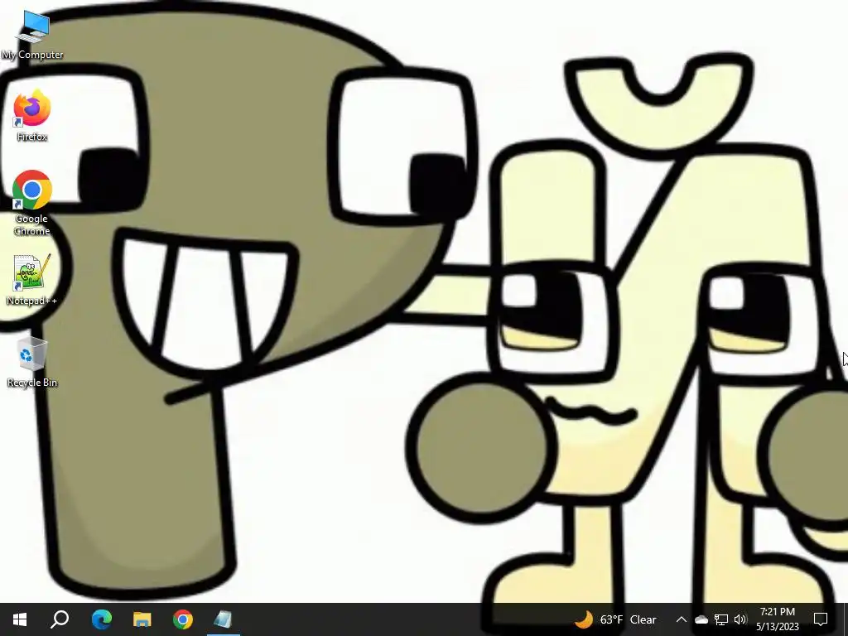The image size is (848, 636).
Task: Launch Chrome from the taskbar
Action: [x=183, y=619]
